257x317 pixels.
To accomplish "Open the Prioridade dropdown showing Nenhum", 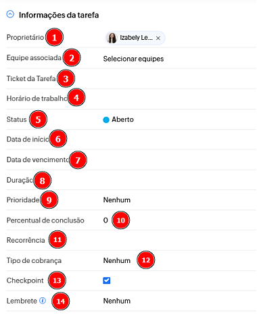I will (x=117, y=200).
